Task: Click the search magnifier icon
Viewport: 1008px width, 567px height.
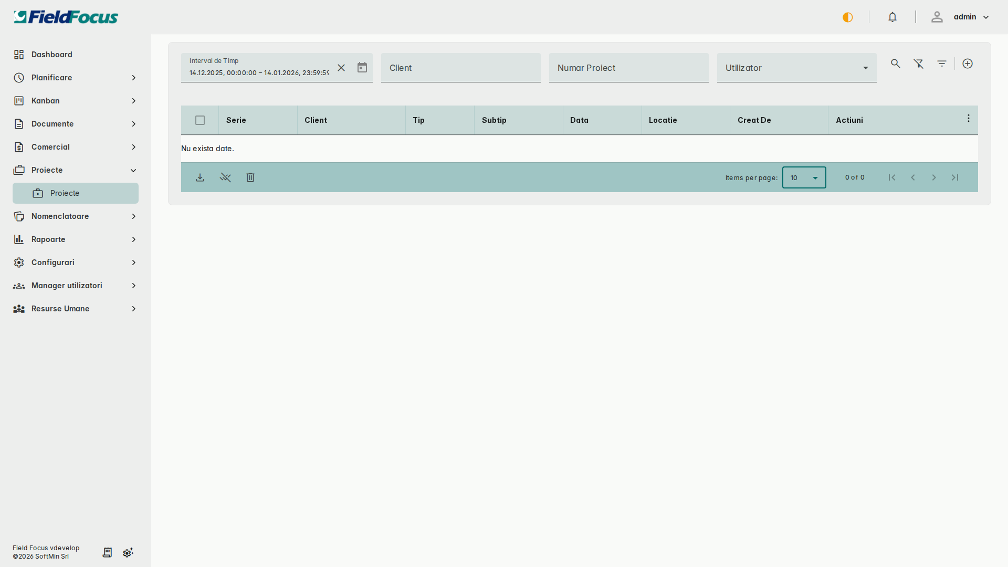Action: click(895, 64)
